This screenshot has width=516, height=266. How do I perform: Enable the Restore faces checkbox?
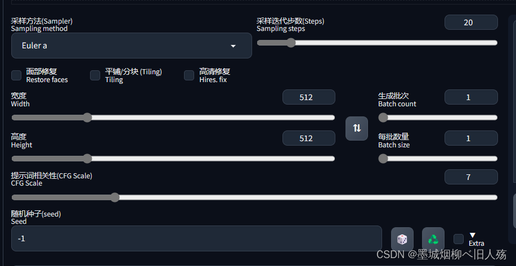[x=16, y=75]
